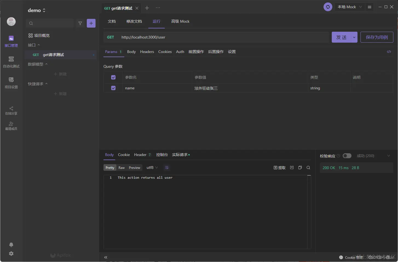
Task: Click the filter funnel icon
Action: point(80,23)
